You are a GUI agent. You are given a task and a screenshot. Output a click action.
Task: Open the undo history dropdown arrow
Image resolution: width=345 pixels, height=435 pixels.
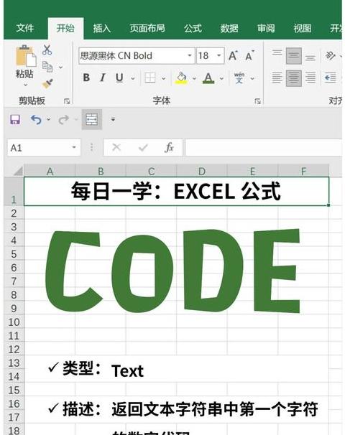pos(48,120)
